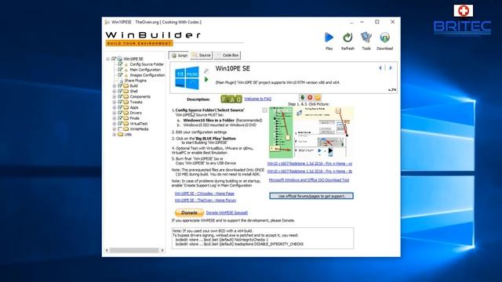Click the Win10PE SE root project icon
The image size is (502, 282).
tap(120, 59)
